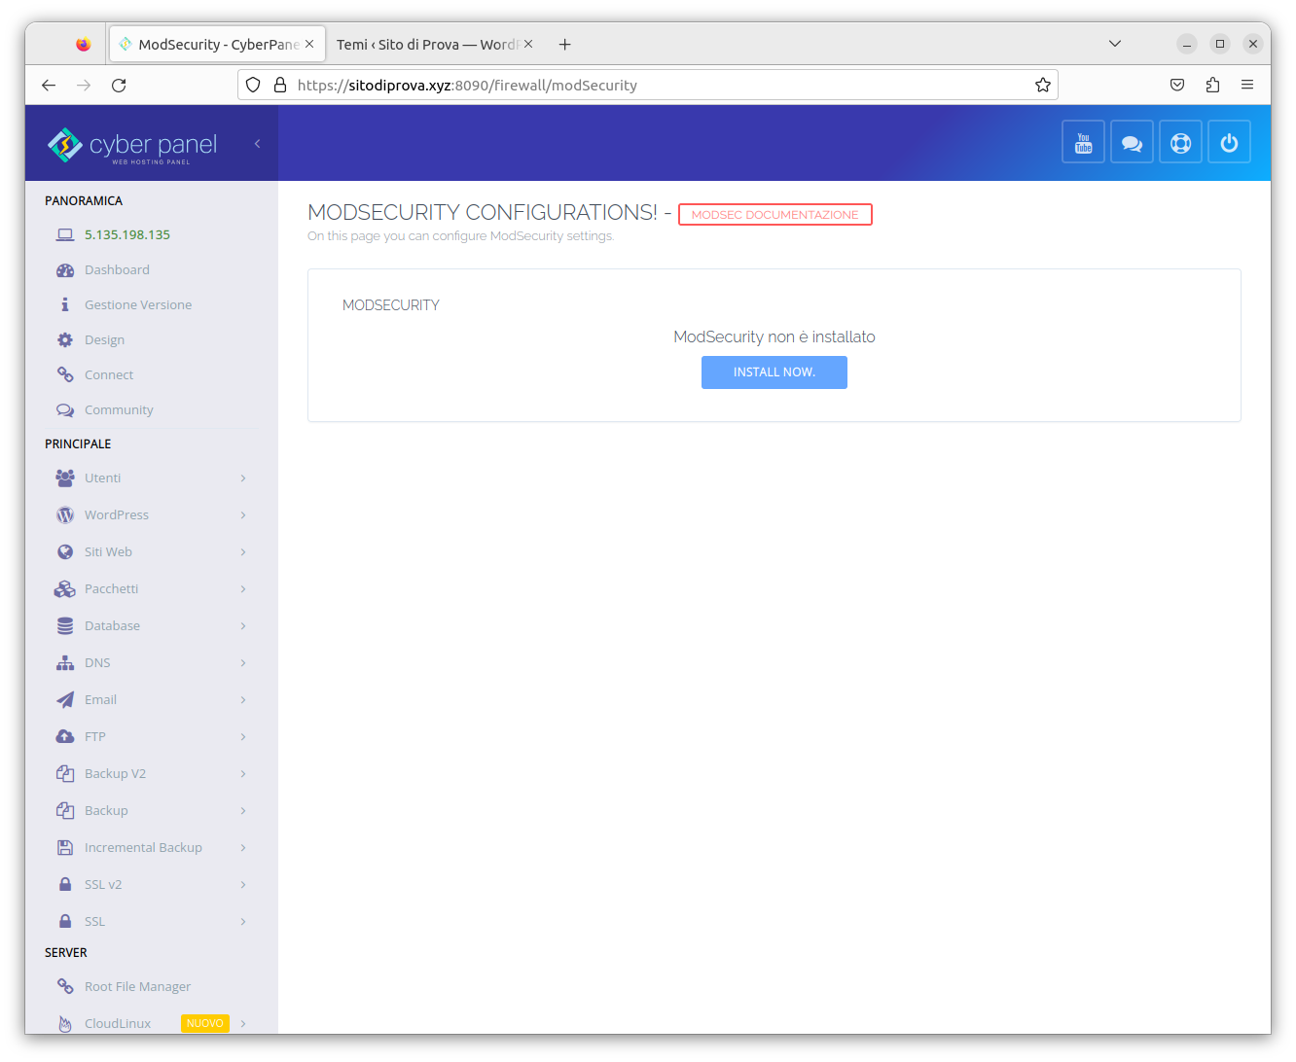Image resolution: width=1296 pixels, height=1062 pixels.
Task: Click the SSL v2 padlock icon
Action: (x=65, y=884)
